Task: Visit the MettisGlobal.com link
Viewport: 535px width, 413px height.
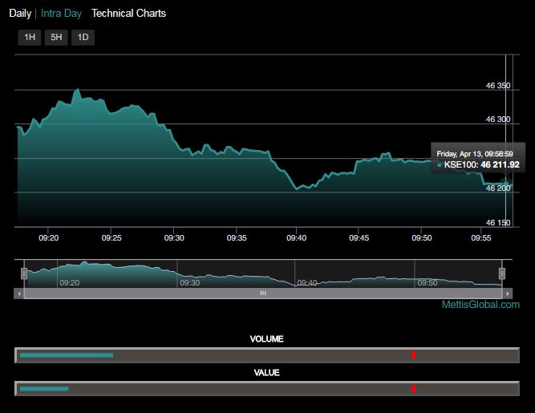Action: click(480, 305)
